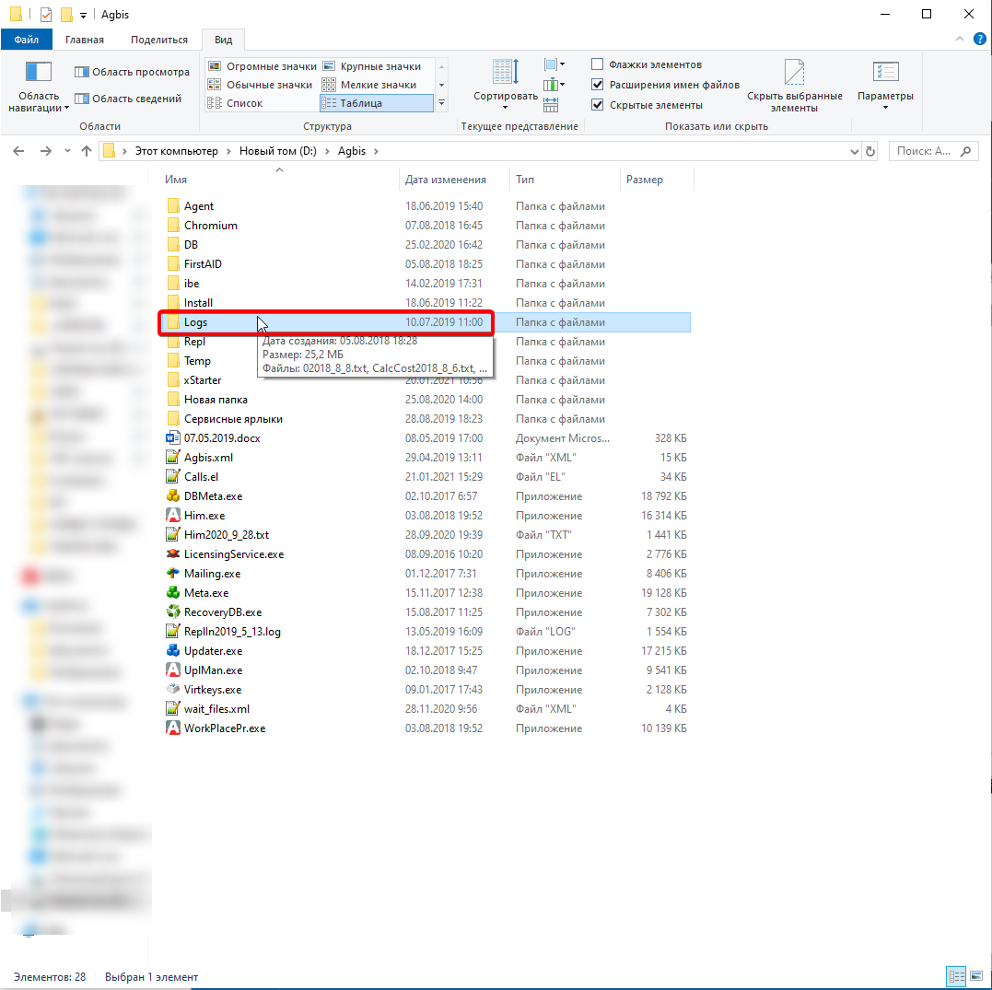This screenshot has width=992, height=990.
Task: Click Virtkeys.exe file icon
Action: click(173, 690)
